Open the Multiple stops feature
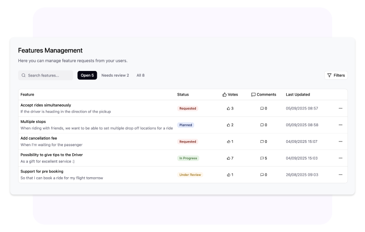 tap(33, 122)
